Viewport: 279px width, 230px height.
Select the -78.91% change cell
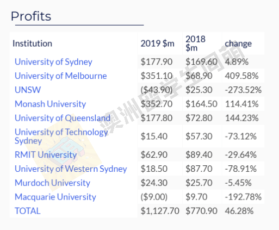[240, 169]
